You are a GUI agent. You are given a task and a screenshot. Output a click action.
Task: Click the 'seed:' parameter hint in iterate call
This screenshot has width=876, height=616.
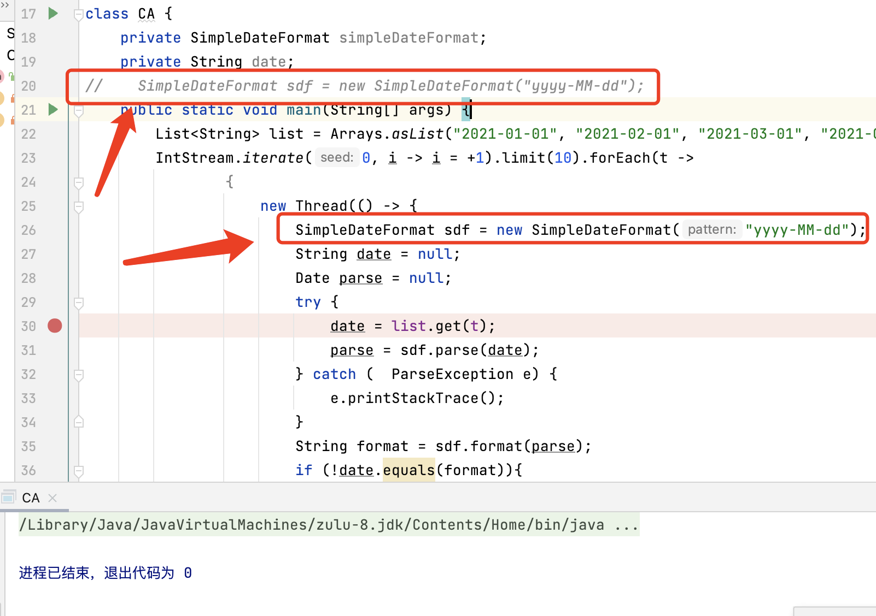pos(337,158)
